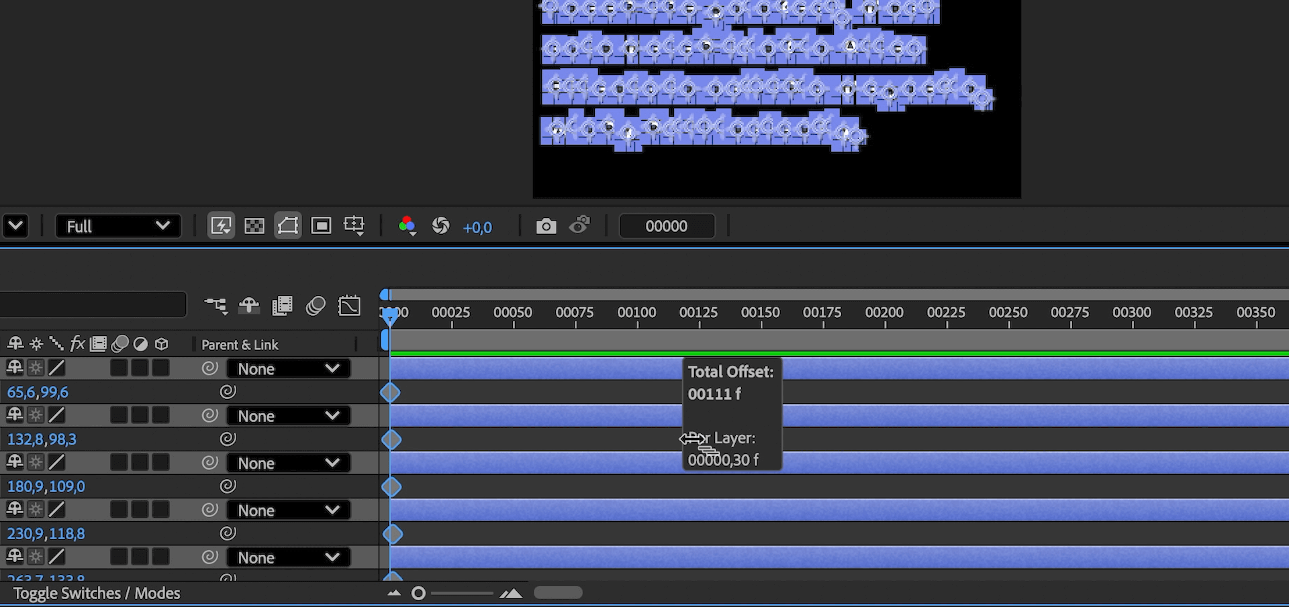Expand the viewer panel chevron menu
Image resolution: width=1289 pixels, height=607 pixels.
[x=15, y=226]
